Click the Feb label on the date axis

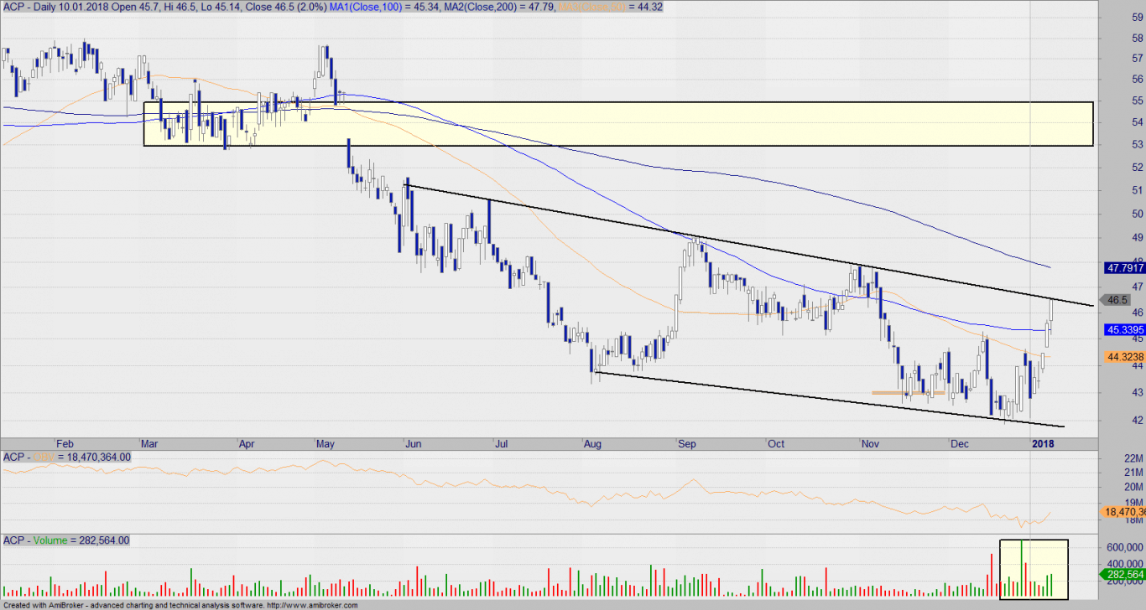[x=65, y=443]
